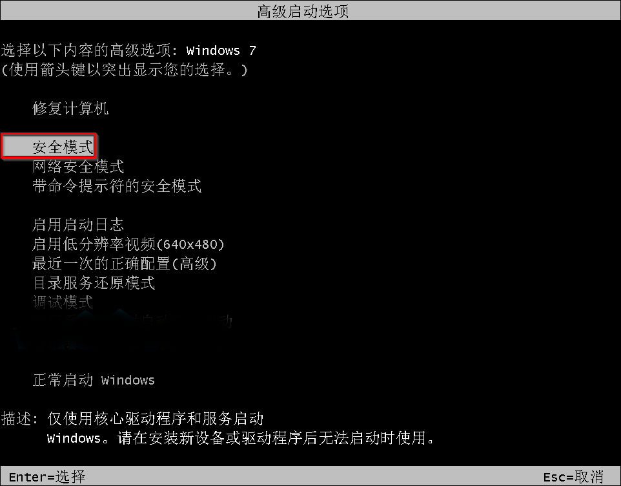Pick 目录服务还原模式 option
This screenshot has height=486, width=621.
point(94,283)
